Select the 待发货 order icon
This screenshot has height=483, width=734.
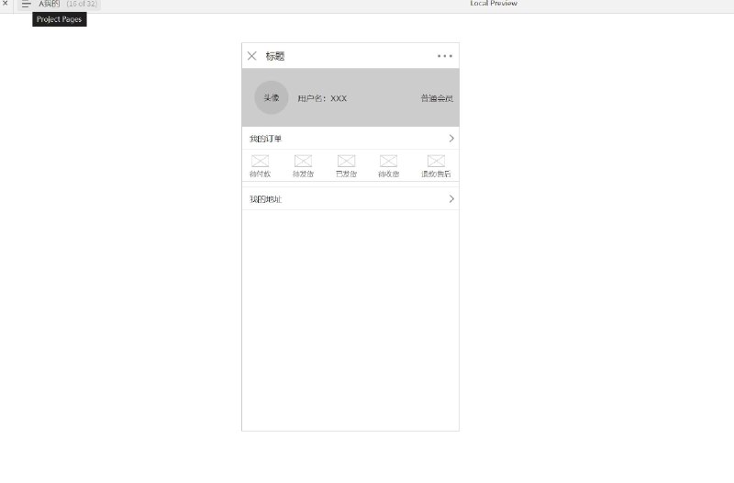coord(303,162)
